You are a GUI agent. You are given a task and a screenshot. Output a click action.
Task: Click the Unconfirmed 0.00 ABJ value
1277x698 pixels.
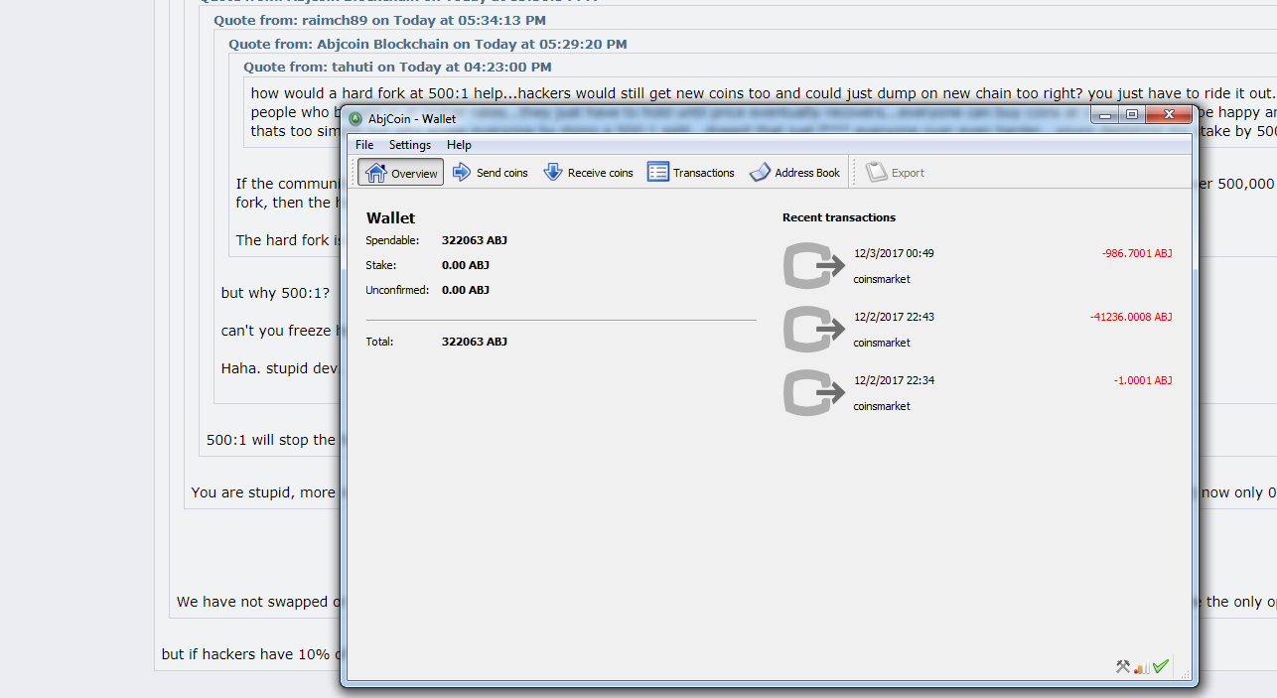tap(466, 290)
